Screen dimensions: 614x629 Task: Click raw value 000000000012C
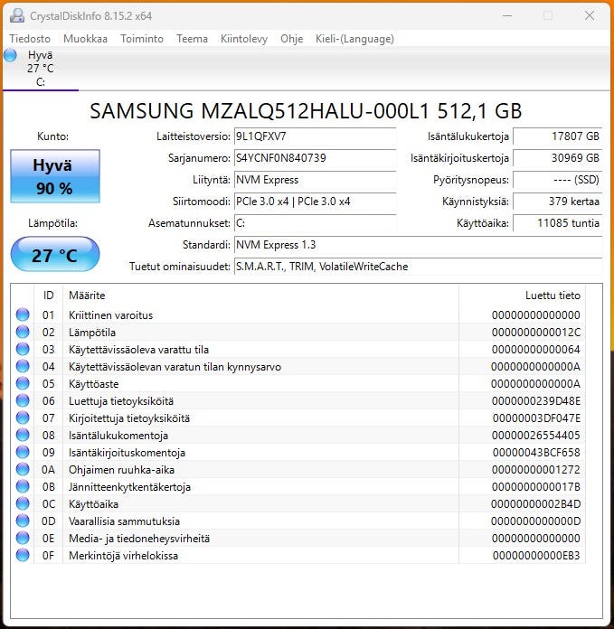[x=536, y=333]
